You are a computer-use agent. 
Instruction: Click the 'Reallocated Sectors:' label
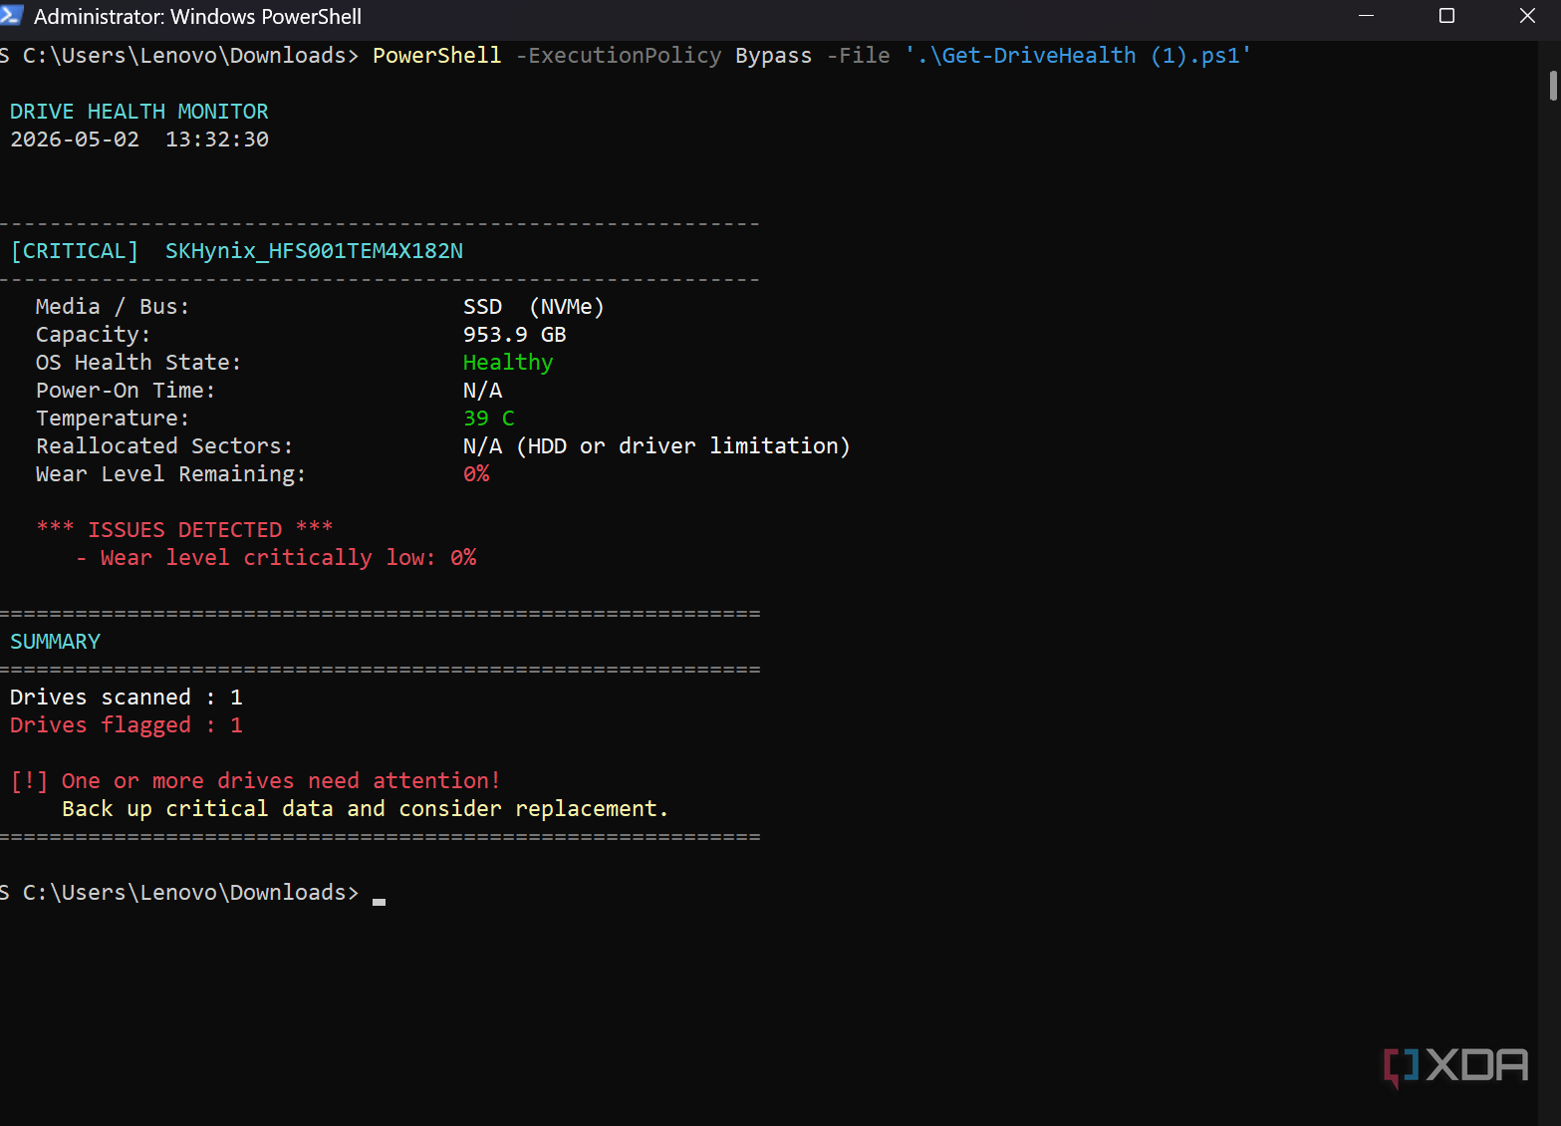click(x=164, y=446)
